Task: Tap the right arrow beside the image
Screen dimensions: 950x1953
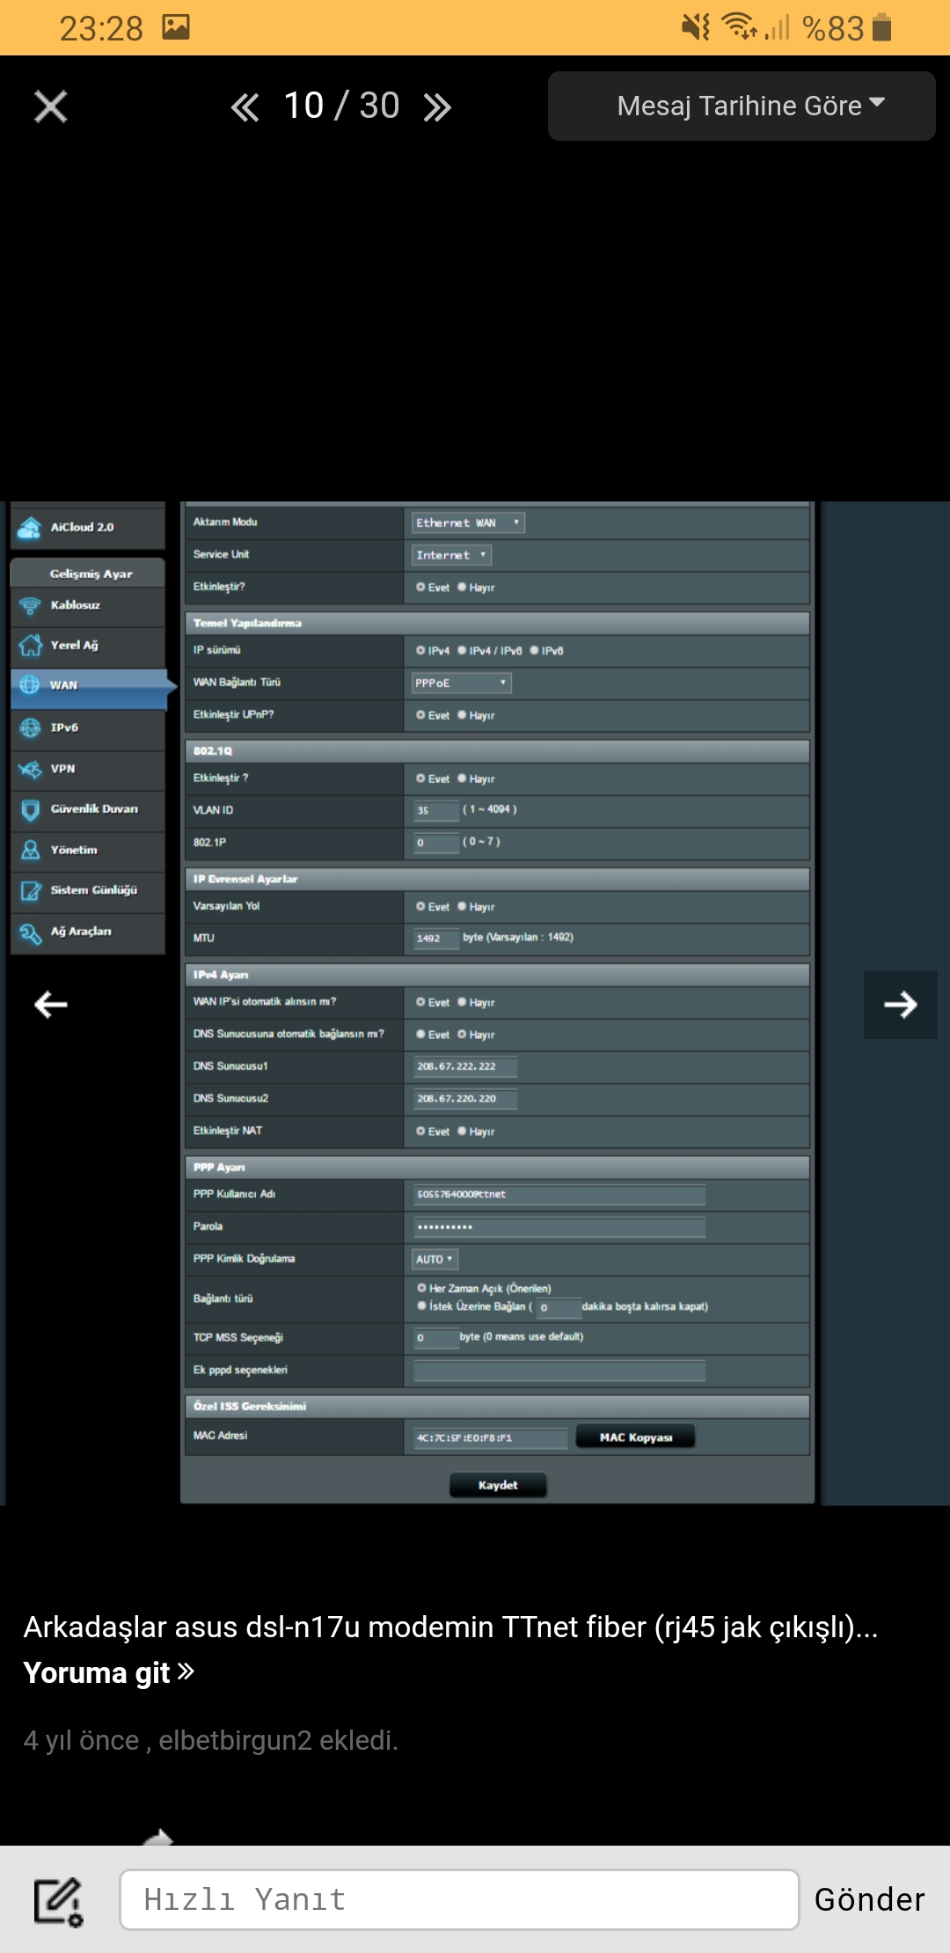Action: click(x=900, y=1005)
